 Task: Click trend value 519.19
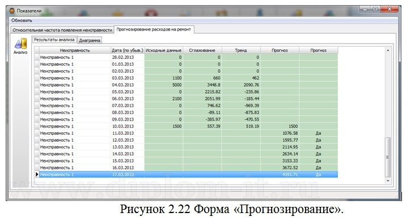[x=252, y=126]
